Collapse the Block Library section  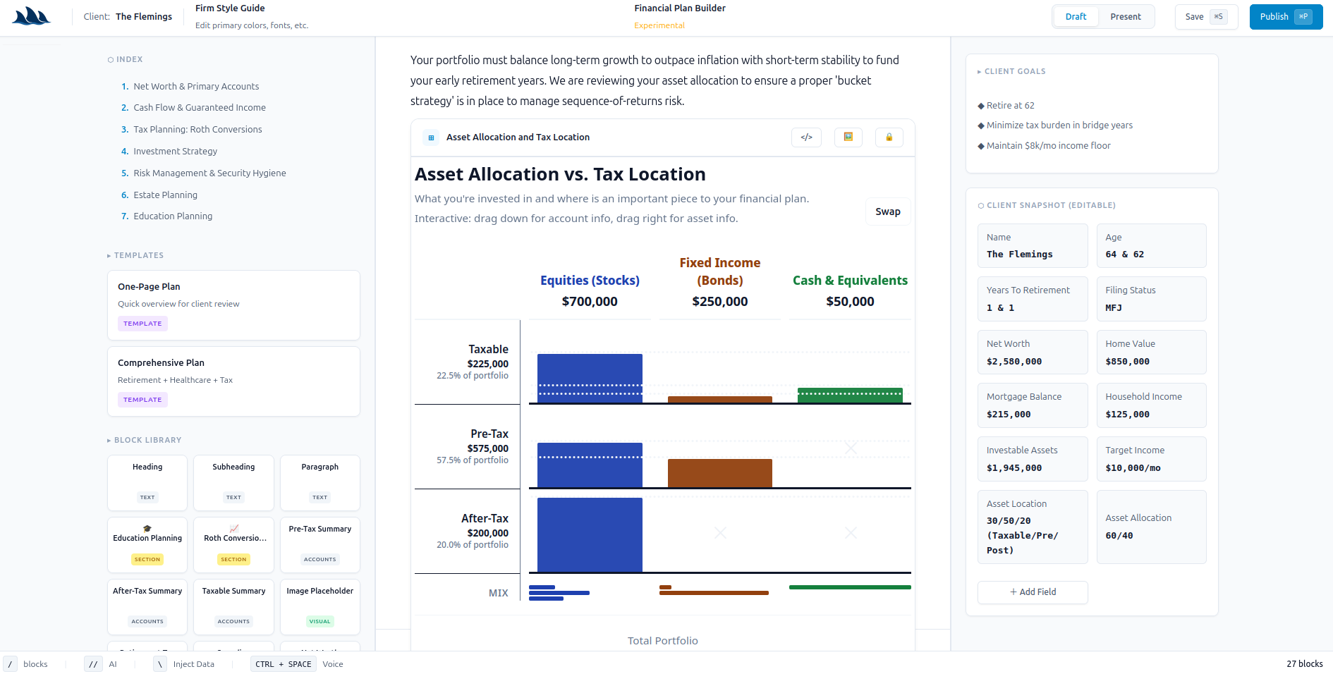[145, 440]
